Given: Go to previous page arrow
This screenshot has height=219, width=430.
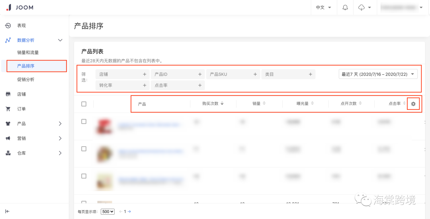Looking at the screenshot, I should pos(121,211).
